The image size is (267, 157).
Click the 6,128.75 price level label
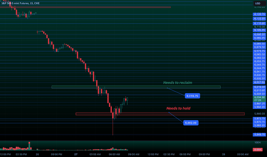pyautogui.click(x=260, y=14)
